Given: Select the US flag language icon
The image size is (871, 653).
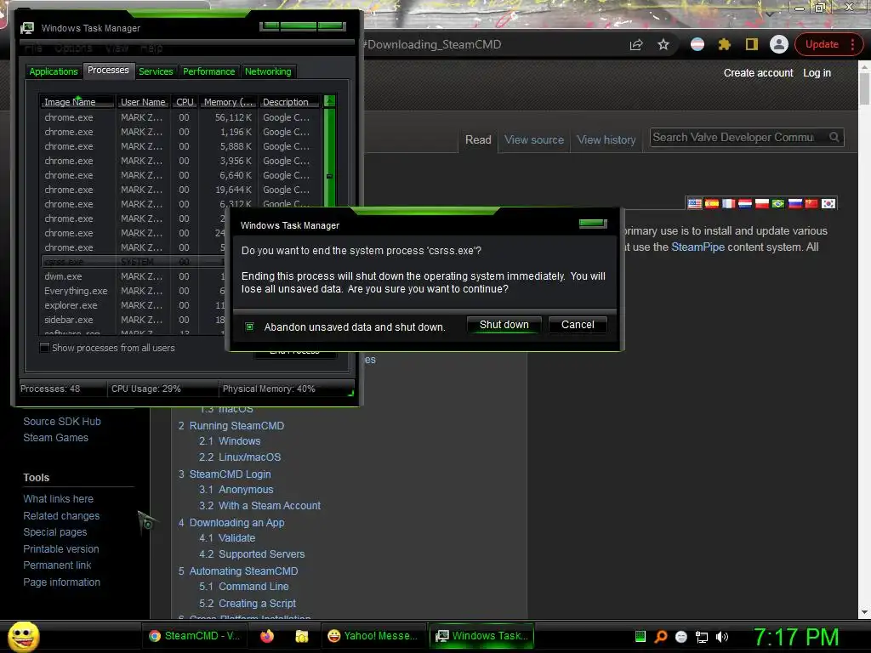Looking at the screenshot, I should (x=694, y=203).
